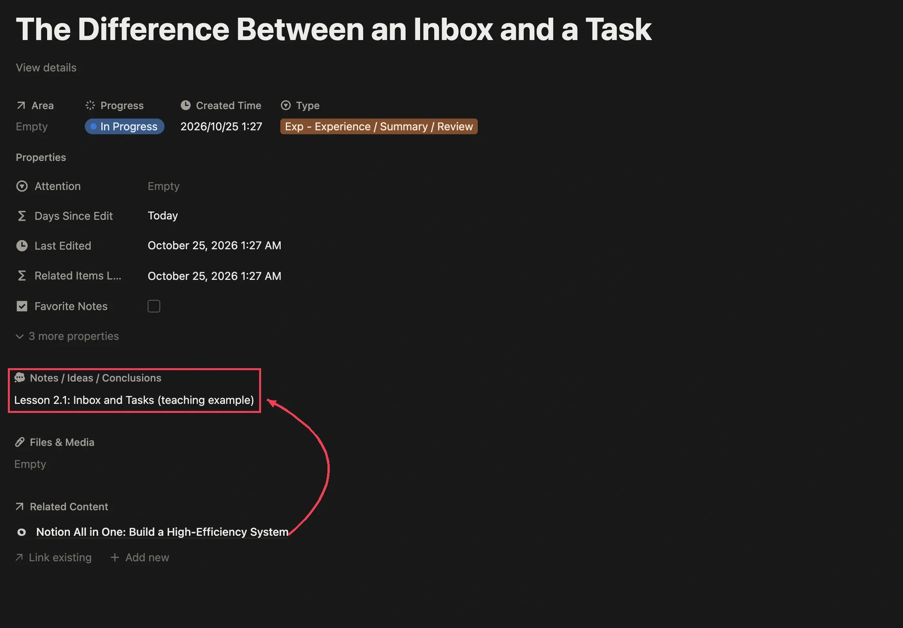Image resolution: width=903 pixels, height=628 pixels.
Task: Click the page title The Difference Between an Inbox and a Task
Action: [x=333, y=29]
